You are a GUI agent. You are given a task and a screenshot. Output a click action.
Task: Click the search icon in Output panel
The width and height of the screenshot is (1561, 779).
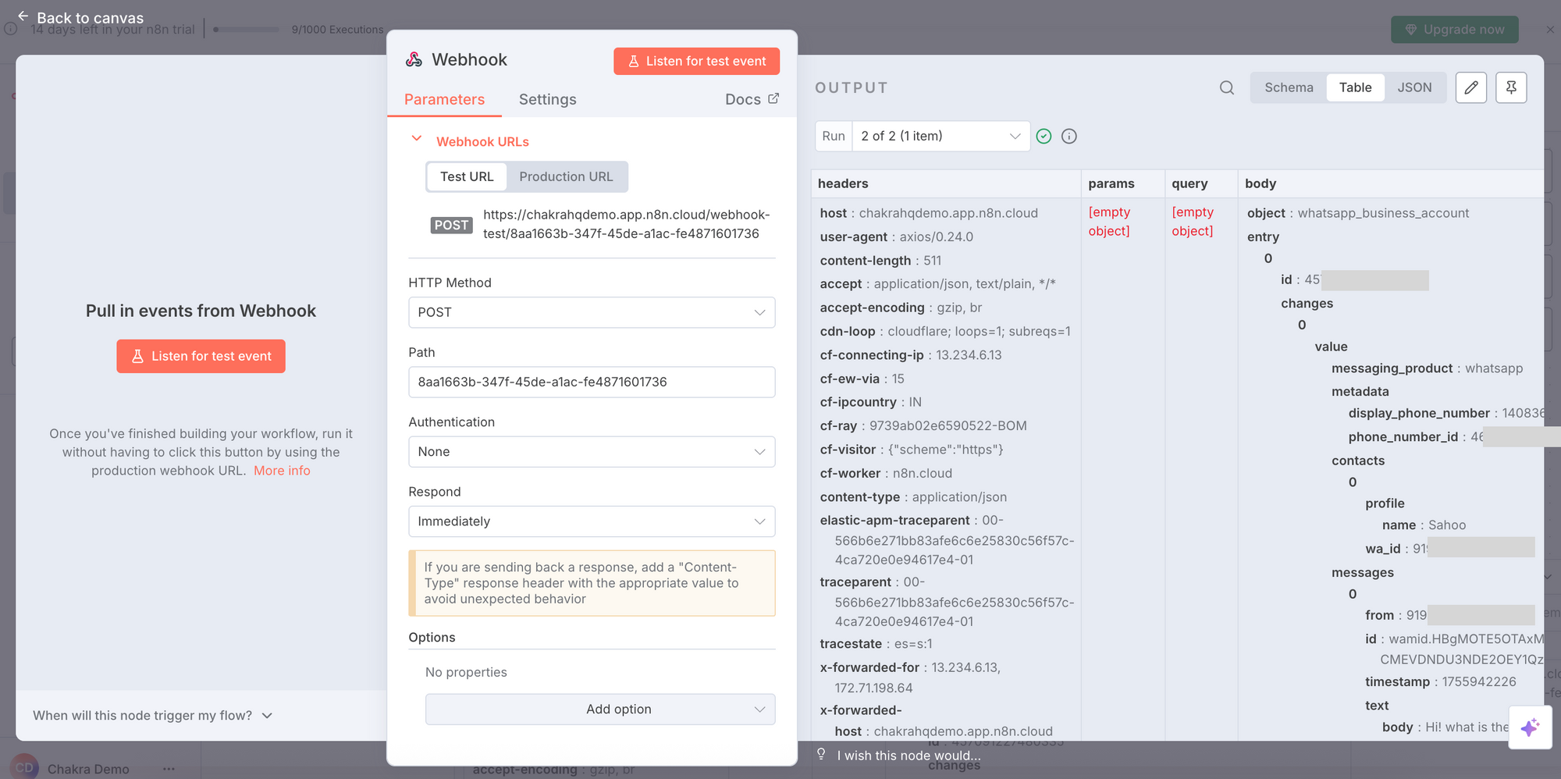tap(1227, 87)
